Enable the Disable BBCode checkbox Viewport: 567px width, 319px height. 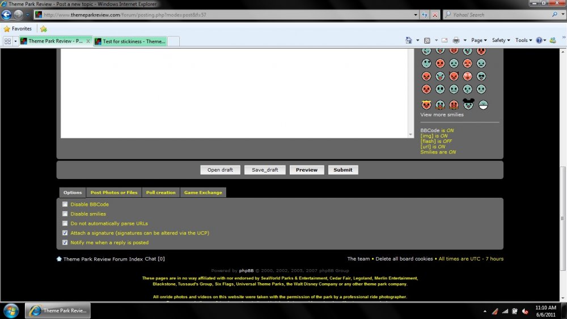(x=65, y=205)
